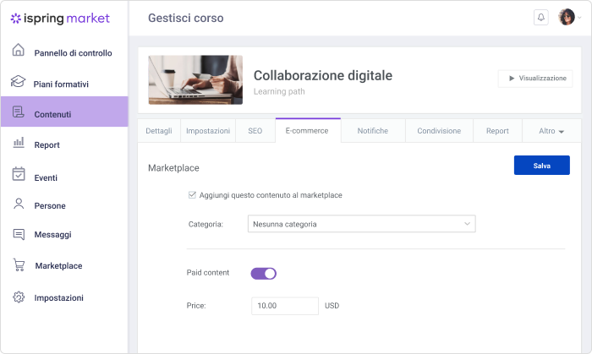Expand the Altro tab dropdown
The height and width of the screenshot is (354, 592).
pos(551,131)
